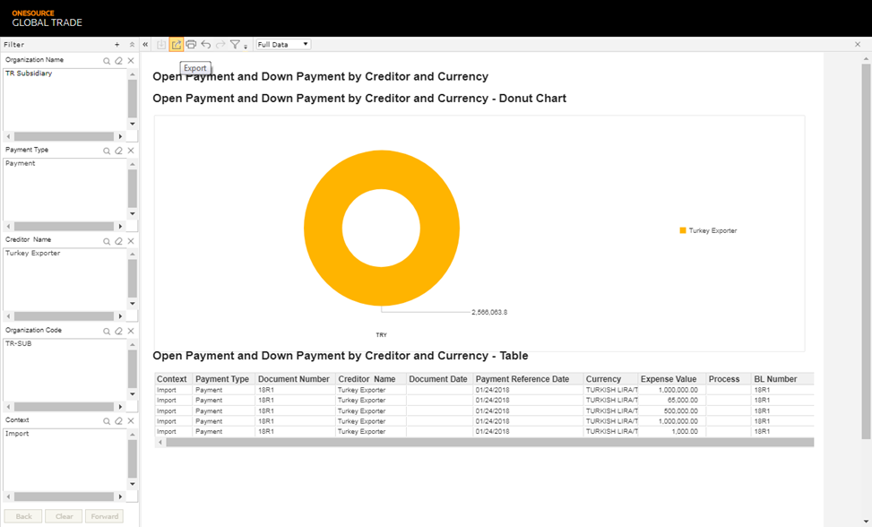Remove the Organization Code filter
Image resolution: width=872 pixels, height=527 pixels.
pyautogui.click(x=131, y=332)
